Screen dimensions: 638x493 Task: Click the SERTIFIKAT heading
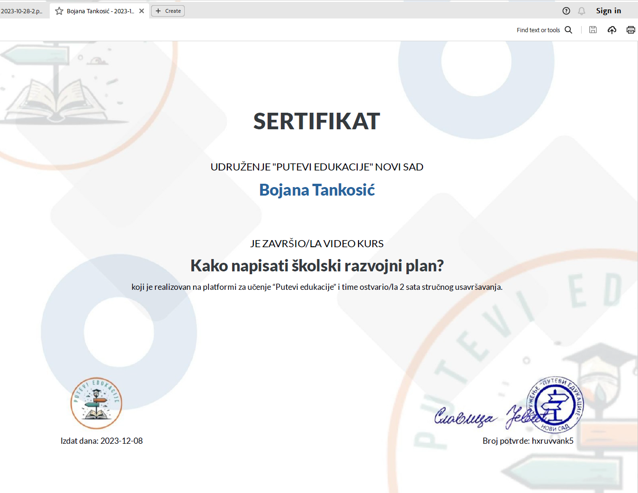click(317, 121)
